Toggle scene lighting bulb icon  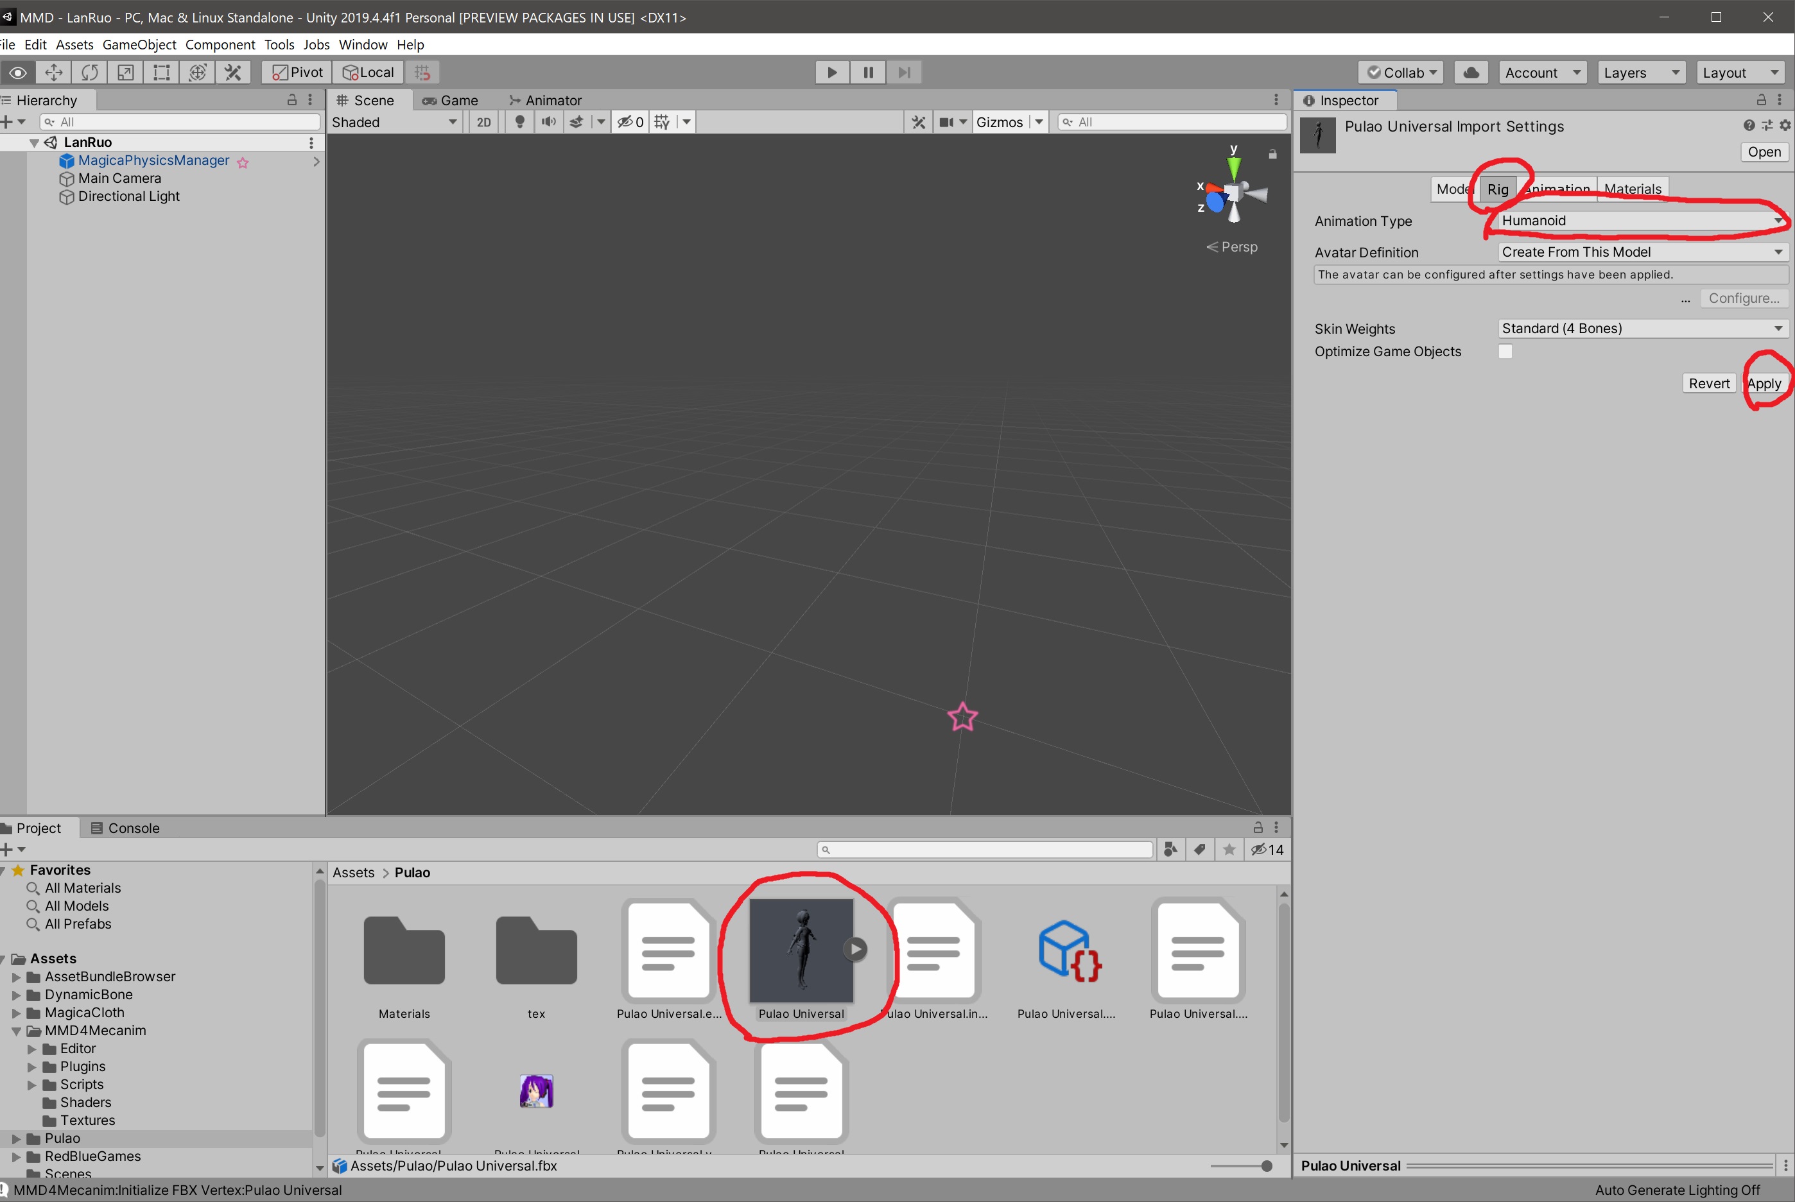(x=520, y=122)
